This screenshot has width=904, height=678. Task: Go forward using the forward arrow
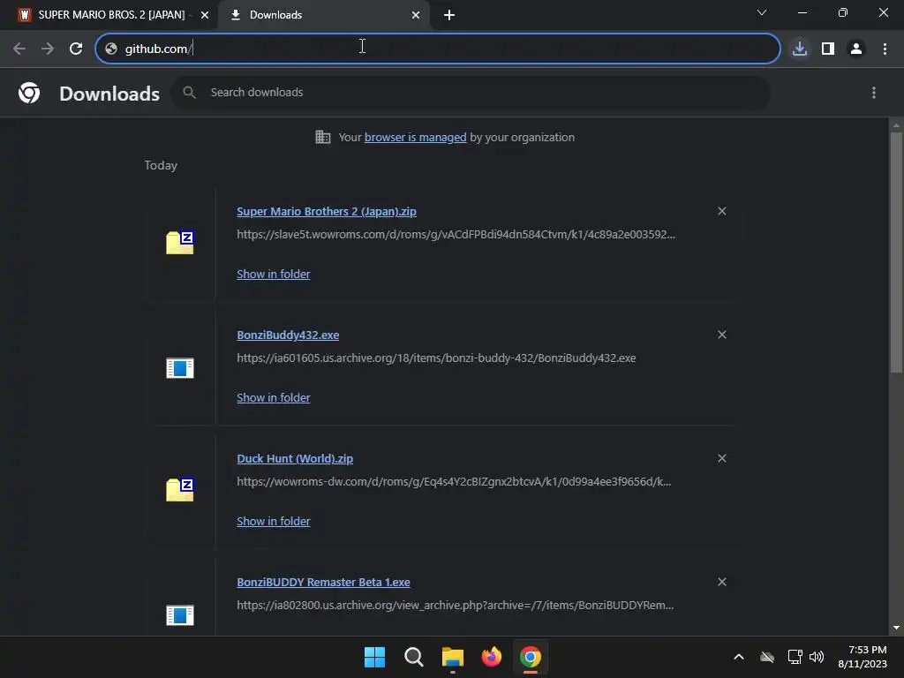click(x=48, y=49)
